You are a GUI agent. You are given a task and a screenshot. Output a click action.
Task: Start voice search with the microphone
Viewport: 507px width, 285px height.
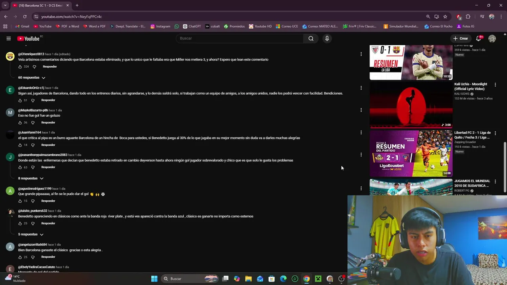point(327,38)
